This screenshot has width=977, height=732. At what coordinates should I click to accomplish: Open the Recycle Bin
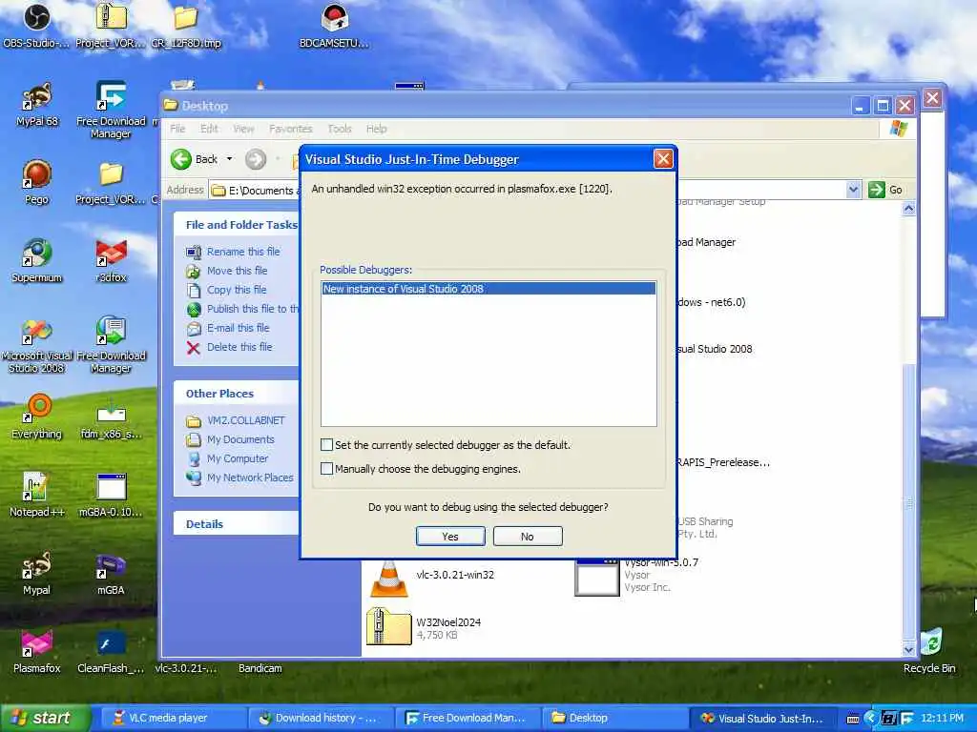(929, 652)
